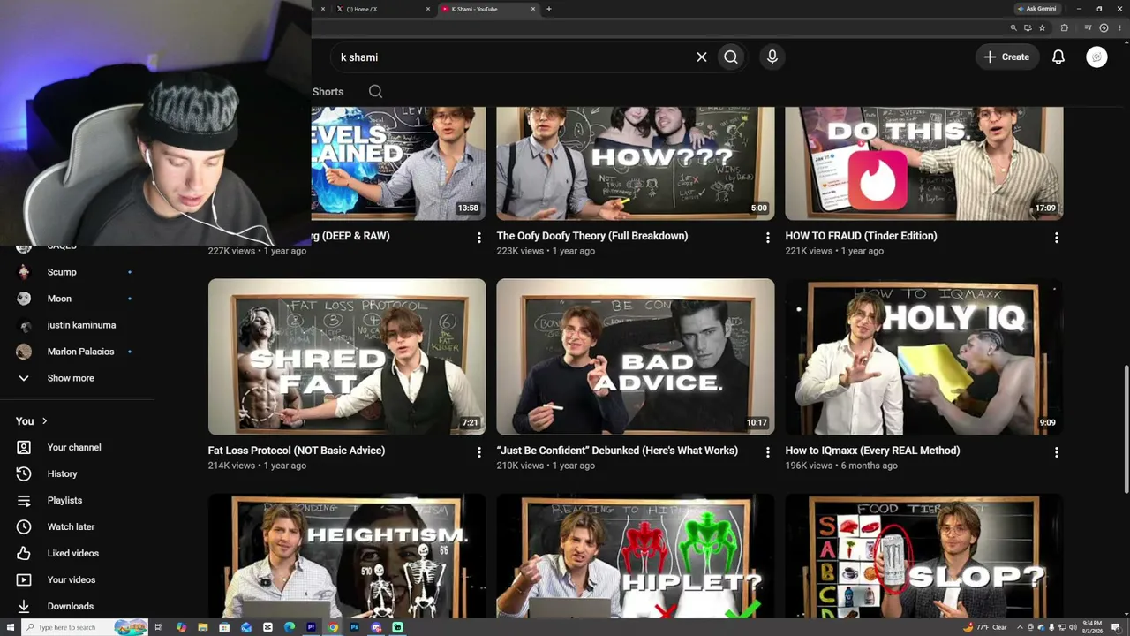Viewport: 1130px width, 636px height.
Task: Open the How to IQmaxx video title
Action: click(872, 450)
